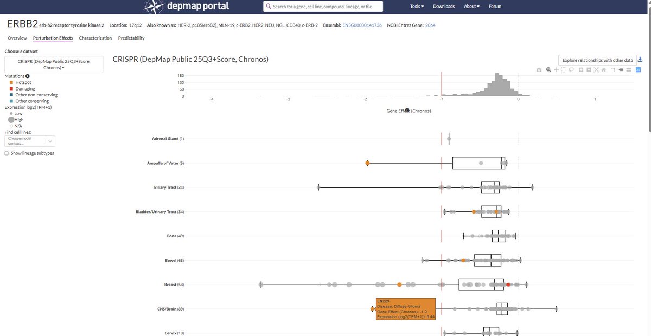The width and height of the screenshot is (651, 336).
Task: Click the Autoscale icon in plot toolbar
Action: pyautogui.click(x=596, y=70)
